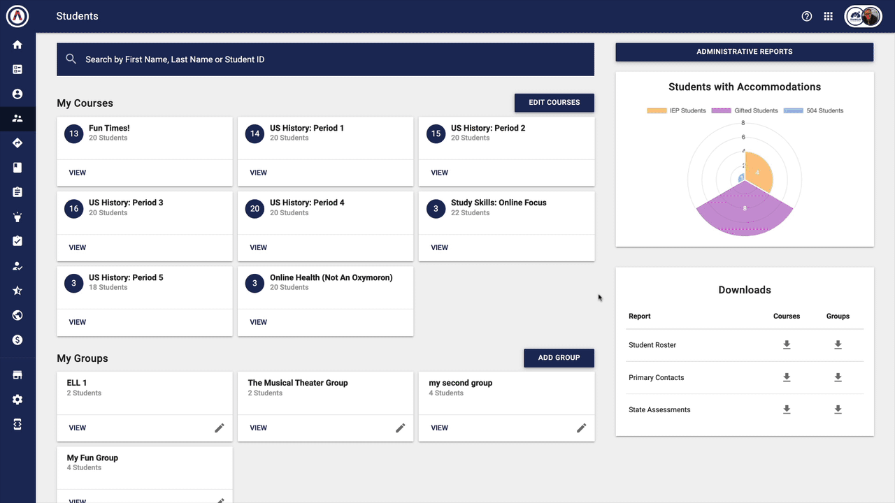Edit my second group with the pencil
Image resolution: width=895 pixels, height=503 pixels.
pos(582,428)
